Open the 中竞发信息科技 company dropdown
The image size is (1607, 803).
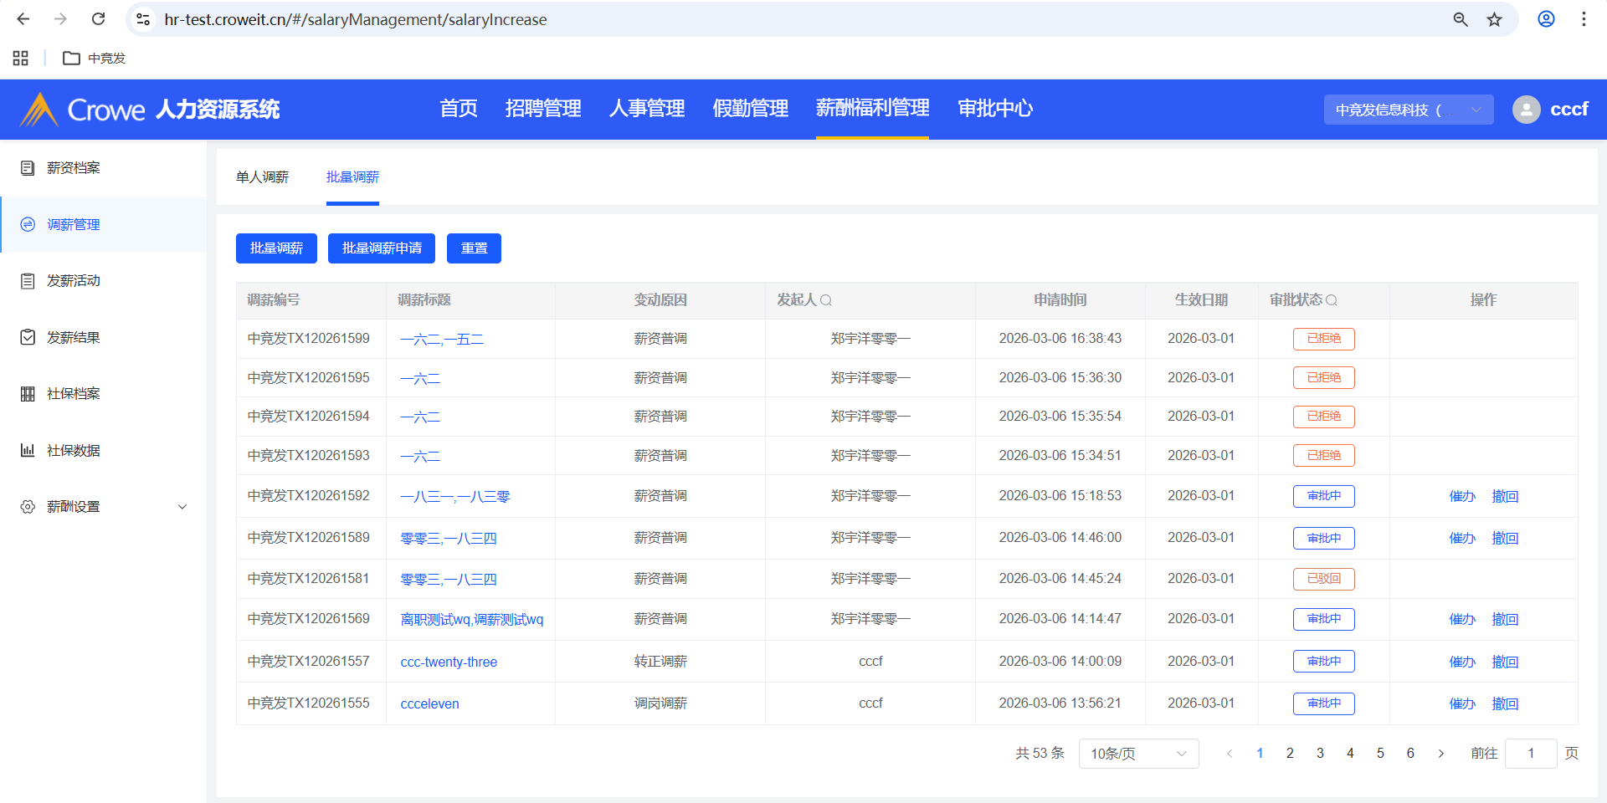[x=1408, y=110]
